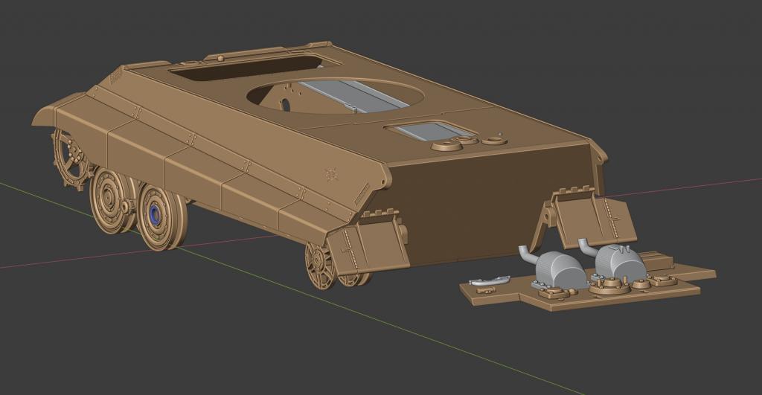Viewport: 762px width, 395px height.
Task: Pick the rear idler wheel
Action: (321, 264)
